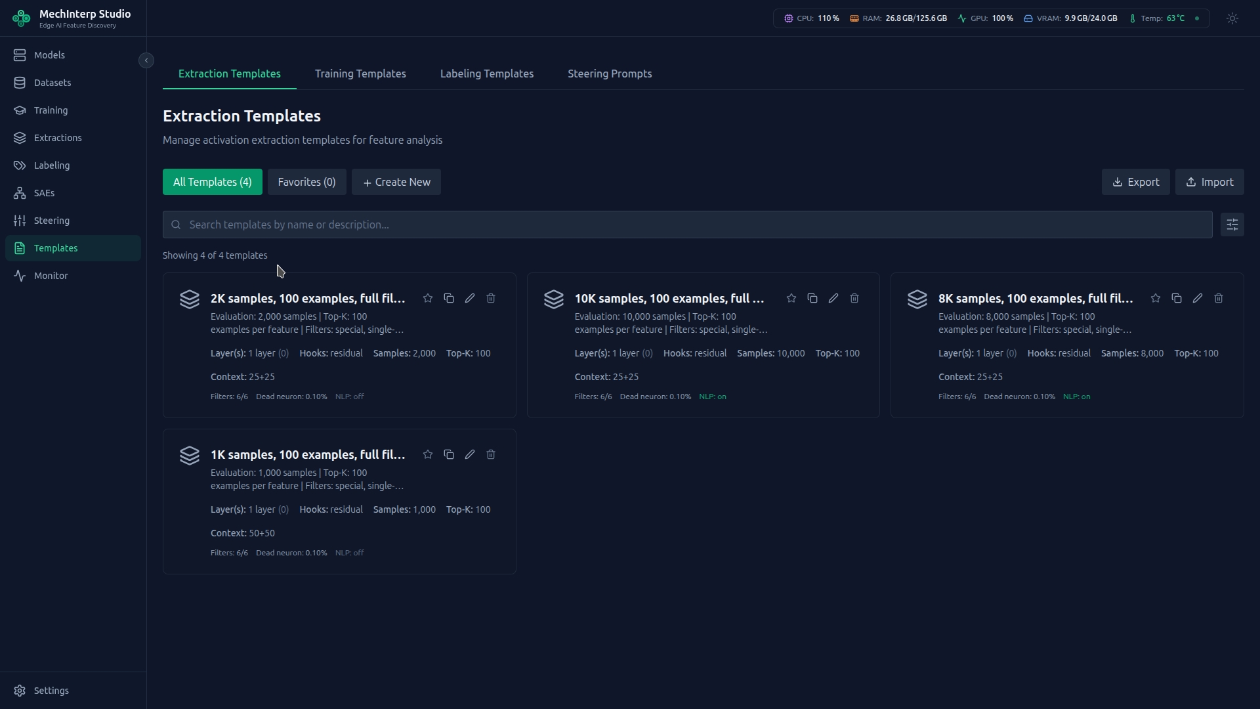The image size is (1260, 709).
Task: Duplicate the 2K samples template
Action: click(449, 298)
